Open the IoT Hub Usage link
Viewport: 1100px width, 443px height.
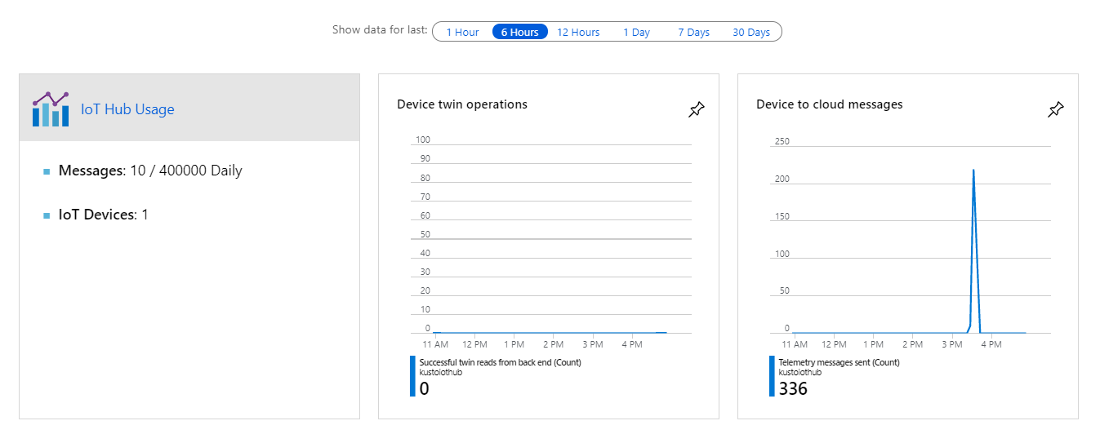point(127,109)
